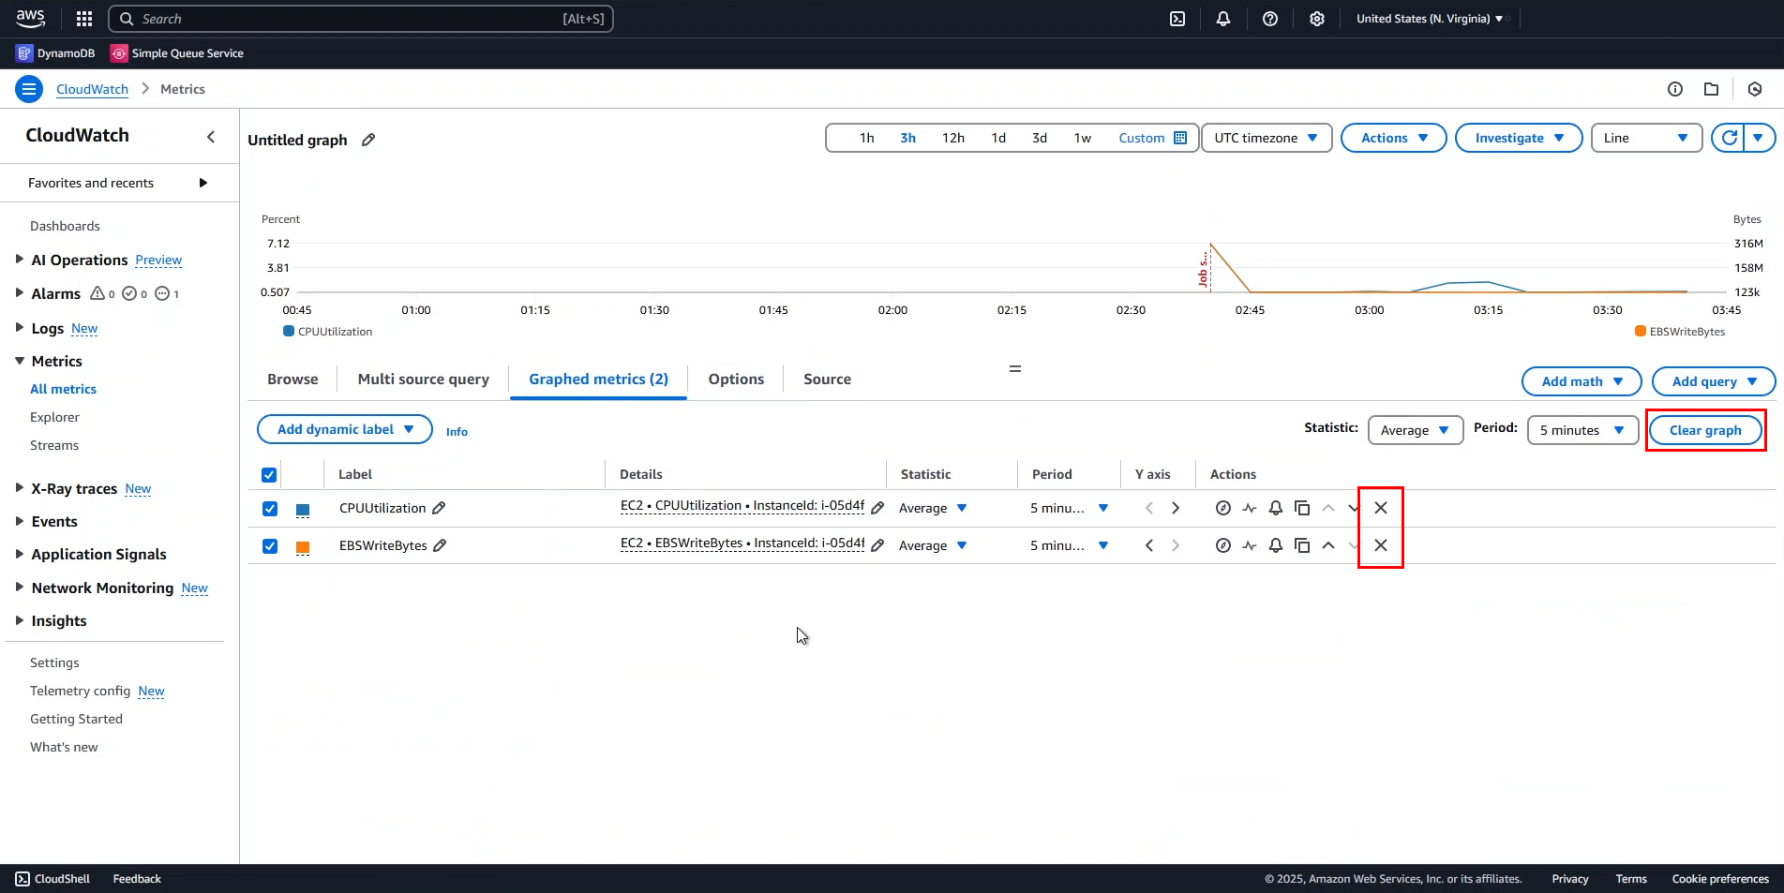
Task: Collapse the CloudWatch sidebar with the arrow
Action: coord(211,137)
